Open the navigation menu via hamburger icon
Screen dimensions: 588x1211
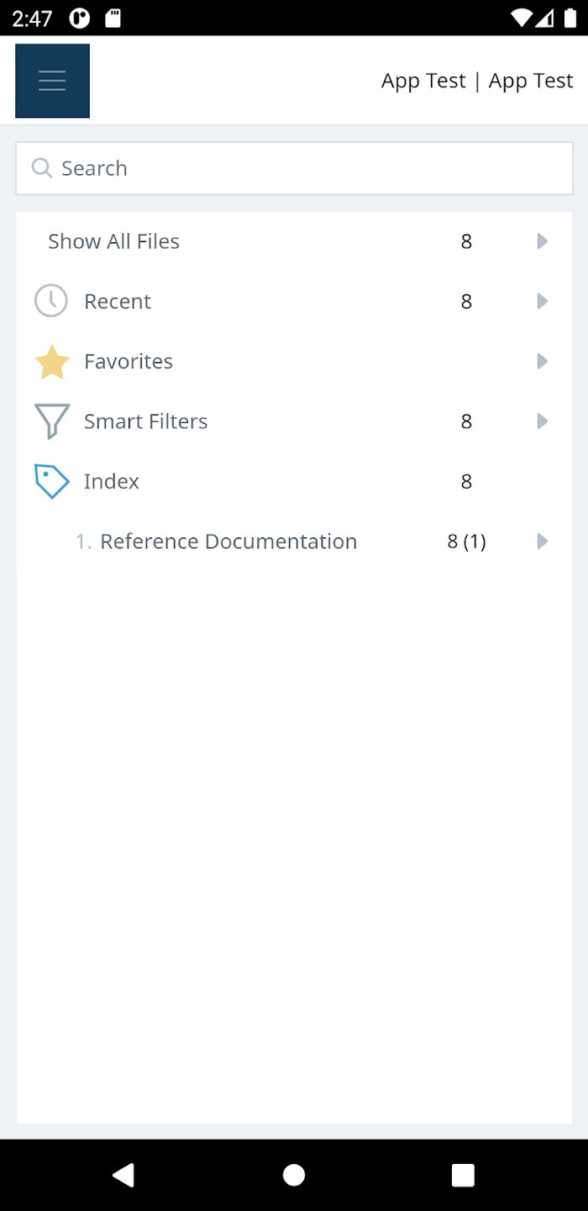[x=52, y=81]
